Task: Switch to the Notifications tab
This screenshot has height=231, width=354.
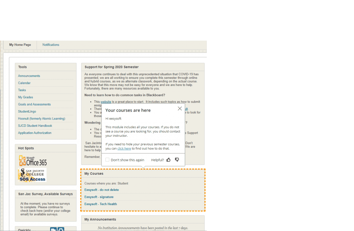Action: (x=50, y=45)
